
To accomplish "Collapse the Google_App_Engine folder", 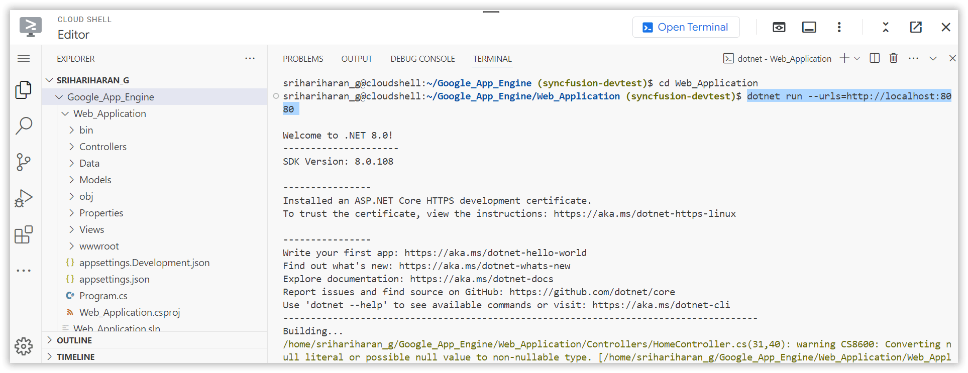I will [x=59, y=97].
